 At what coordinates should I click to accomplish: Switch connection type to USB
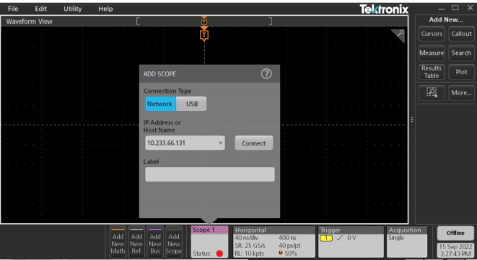tap(191, 104)
